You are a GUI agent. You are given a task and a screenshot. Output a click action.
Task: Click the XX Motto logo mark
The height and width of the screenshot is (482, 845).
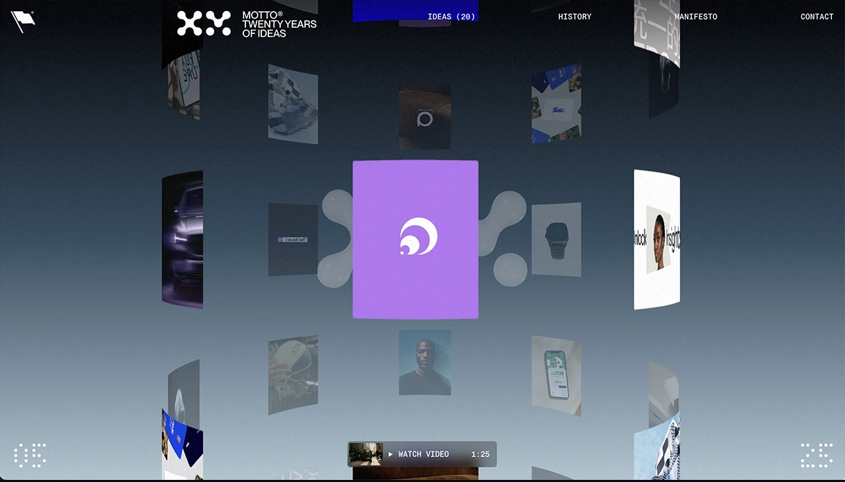(x=204, y=24)
